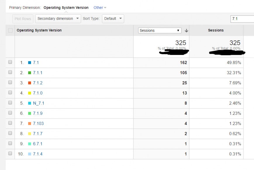254x170 pixels.
Task: Click the orange square icon beside 7.103
Action: (30, 124)
